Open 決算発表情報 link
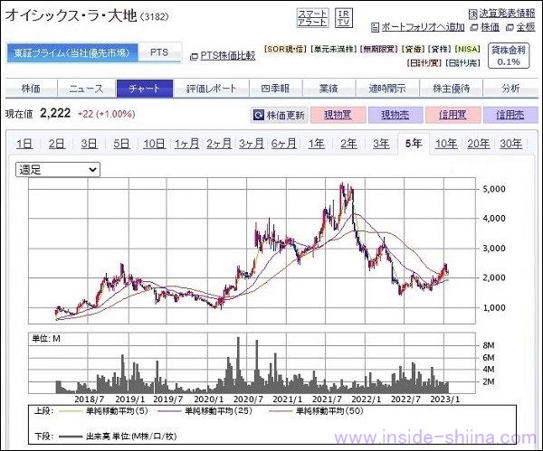543x451 pixels. pyautogui.click(x=507, y=14)
